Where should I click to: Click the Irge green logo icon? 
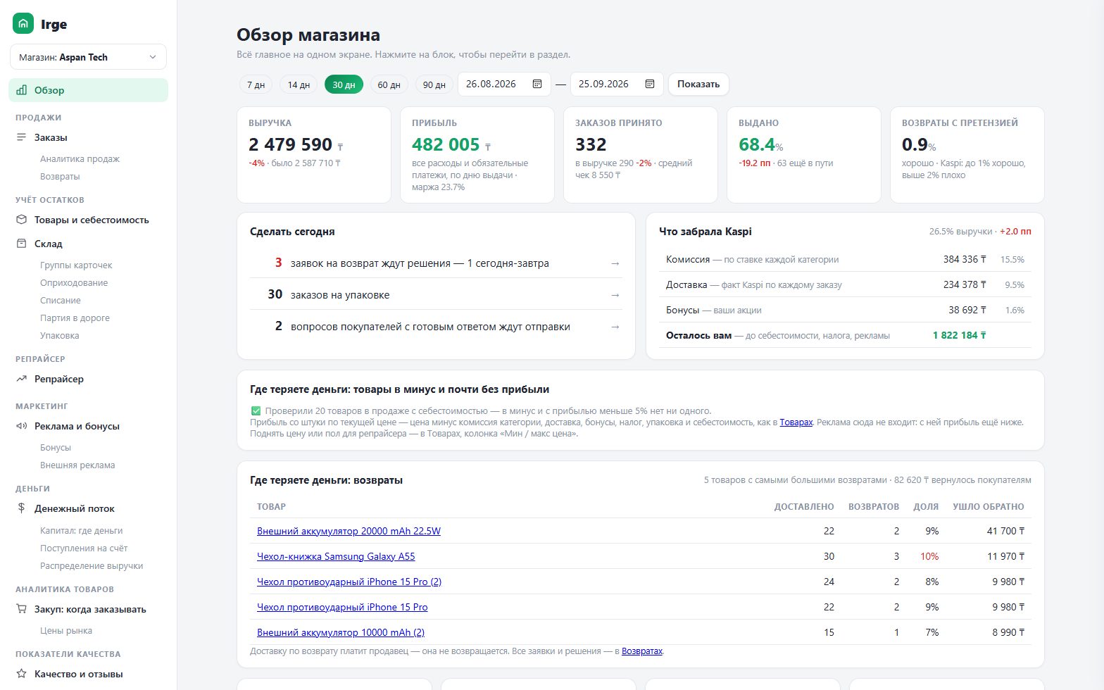coord(23,24)
